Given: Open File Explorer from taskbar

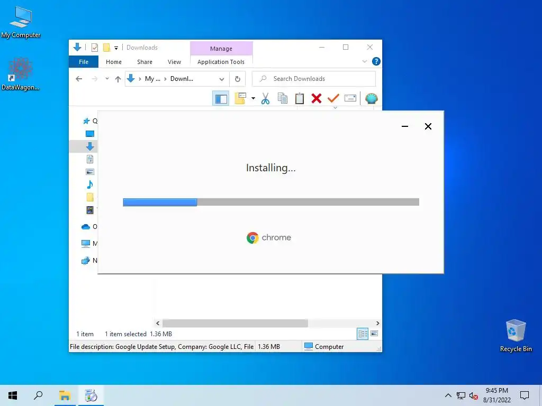Looking at the screenshot, I should 65,395.
